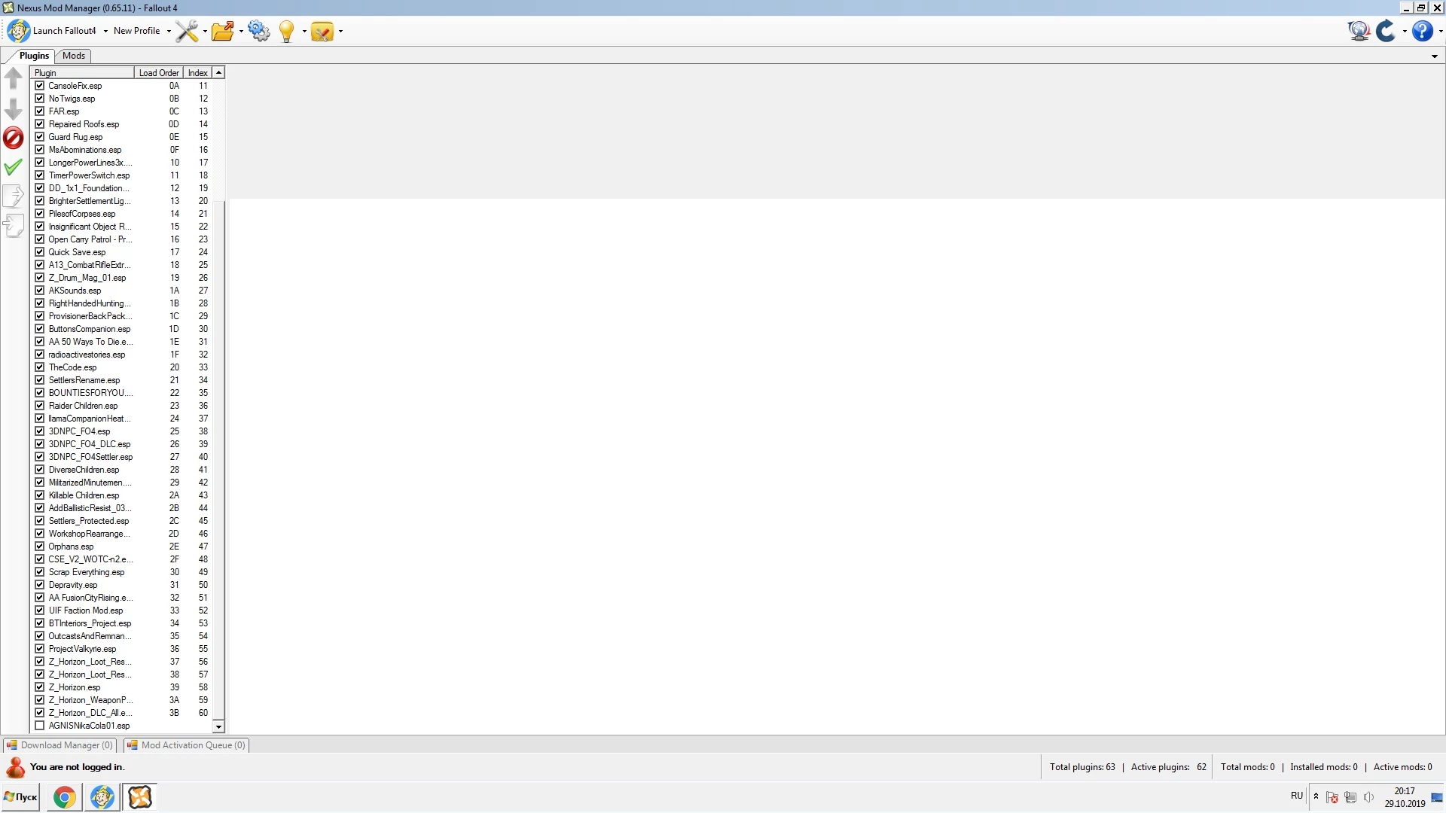Click the RU language indicator
This screenshot has height=813, width=1446.
pos(1297,796)
